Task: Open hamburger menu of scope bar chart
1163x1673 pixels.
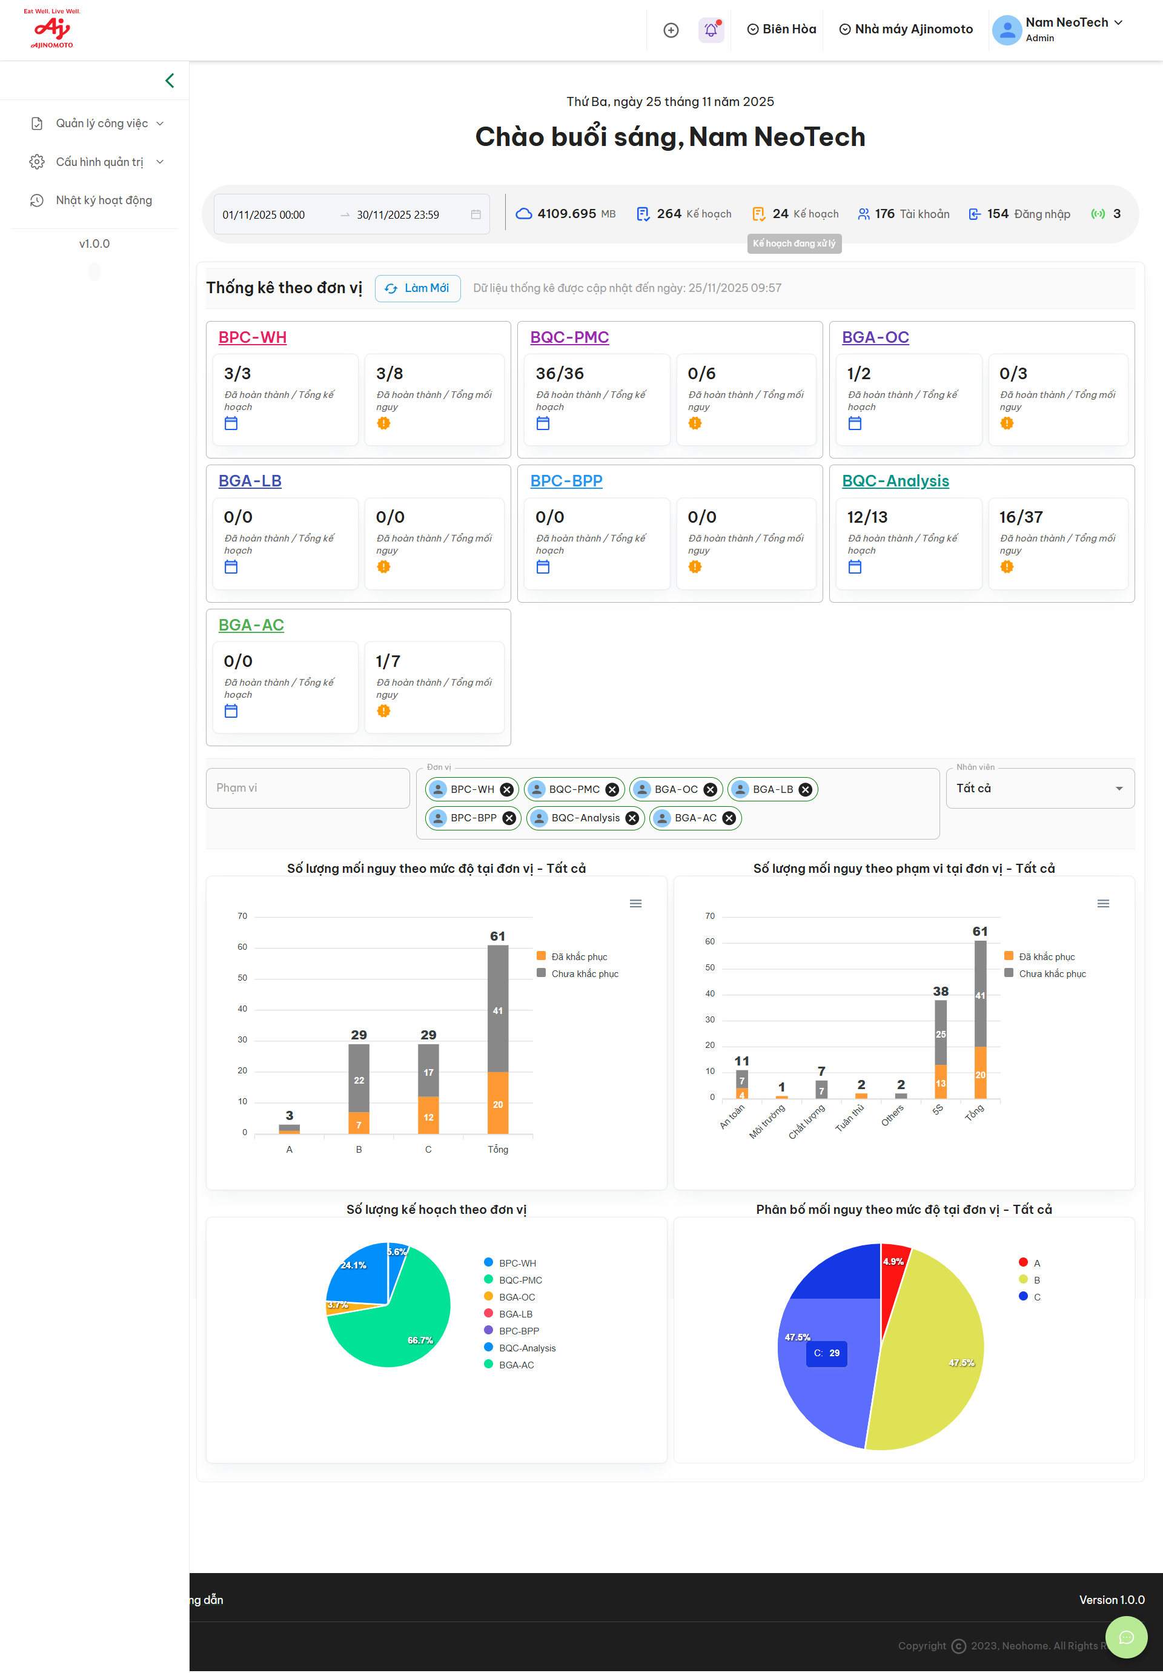Action: (1102, 904)
